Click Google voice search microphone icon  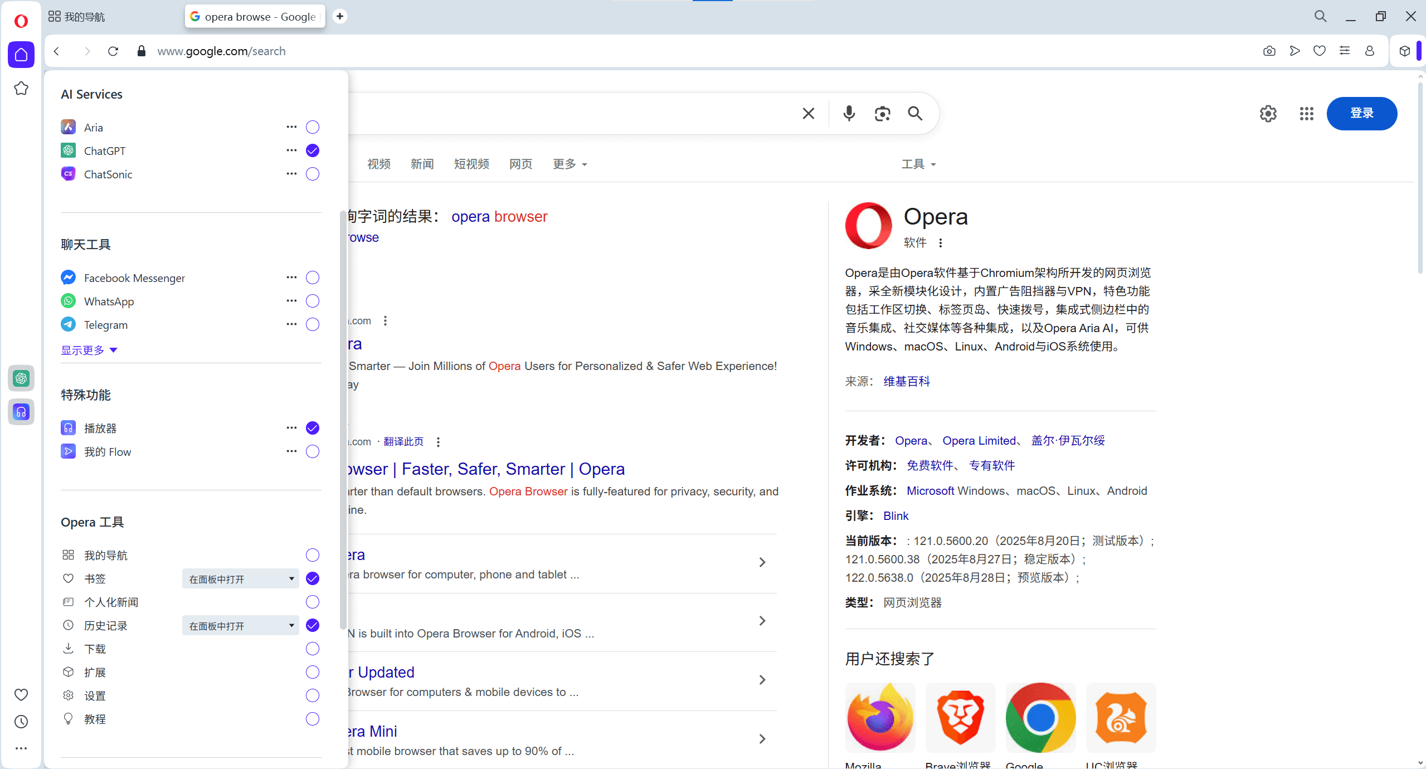(849, 114)
